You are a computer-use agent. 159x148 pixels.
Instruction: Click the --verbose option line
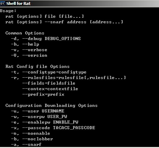tap(29, 50)
